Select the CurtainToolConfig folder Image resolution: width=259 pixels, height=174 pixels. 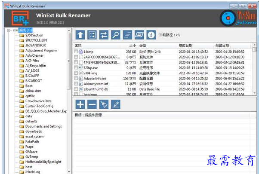(x=39, y=106)
